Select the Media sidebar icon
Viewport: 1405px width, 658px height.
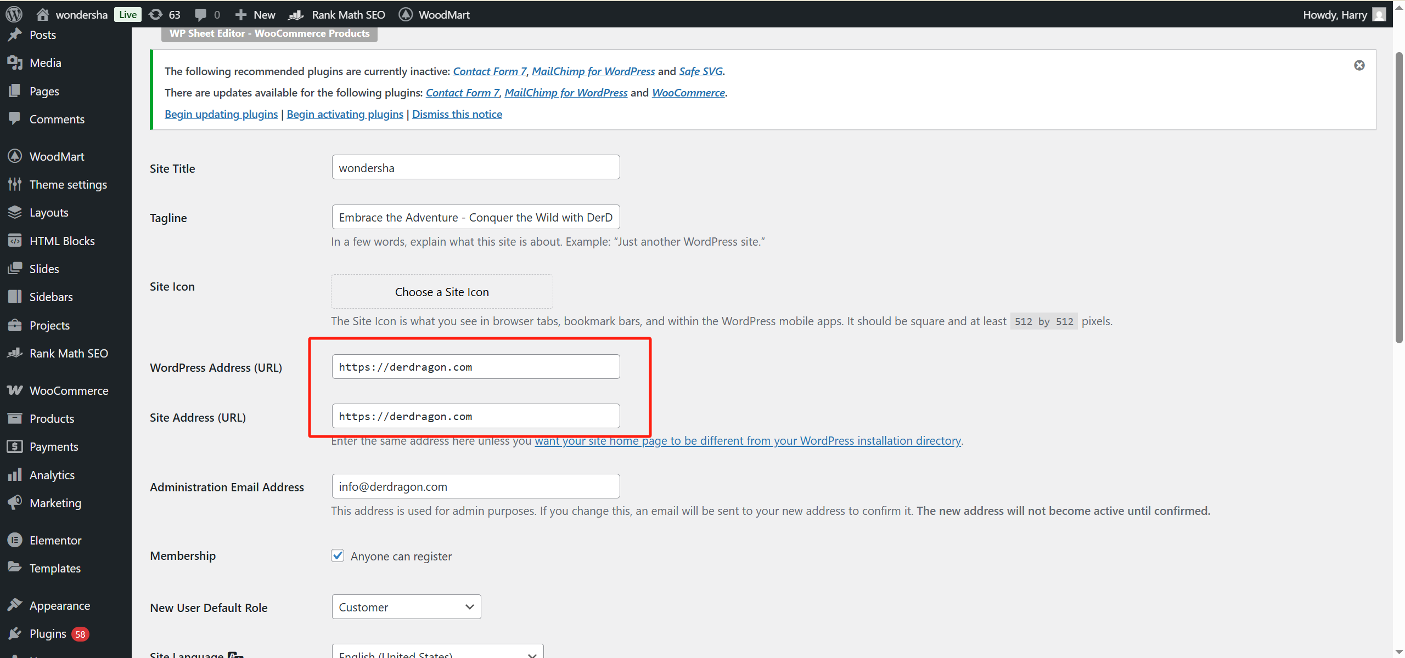[15, 62]
